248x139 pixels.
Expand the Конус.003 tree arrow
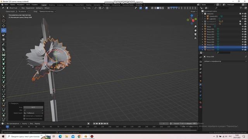202,34
